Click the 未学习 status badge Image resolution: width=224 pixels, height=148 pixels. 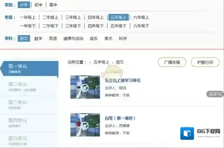215,94
